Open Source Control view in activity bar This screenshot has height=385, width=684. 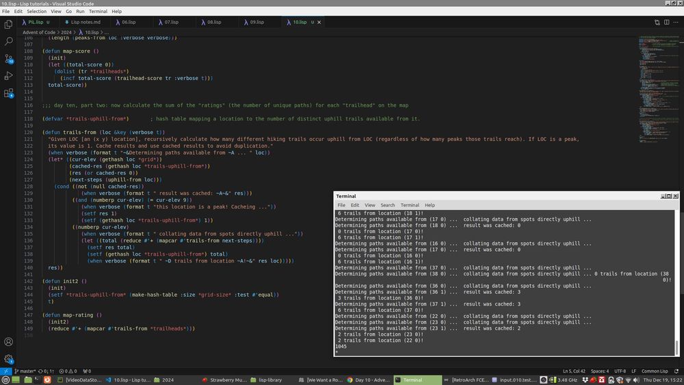point(8,59)
